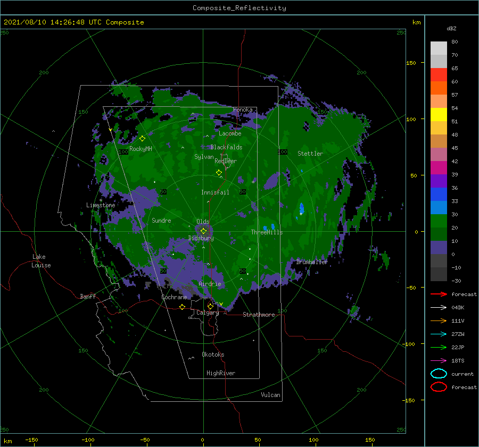Click the Ponoka city label
Viewport: 479px width, 447px height.
click(243, 109)
